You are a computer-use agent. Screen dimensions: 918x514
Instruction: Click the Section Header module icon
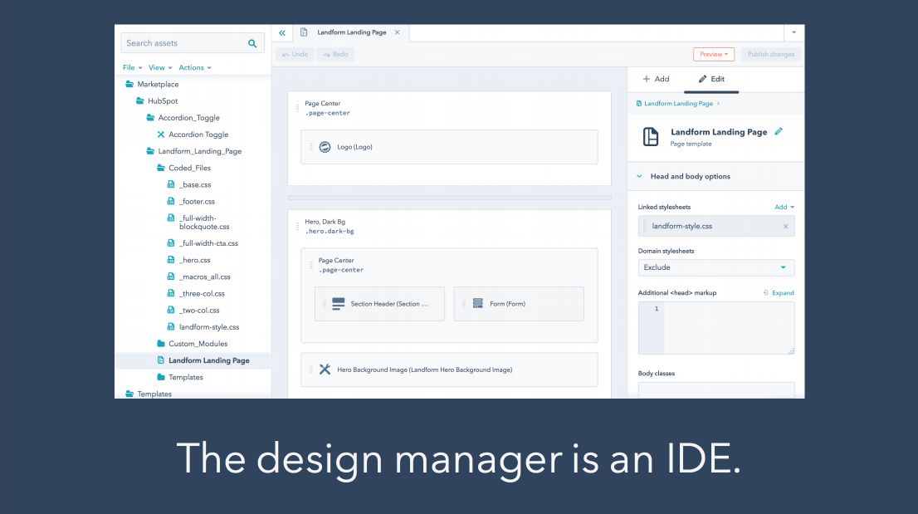click(x=338, y=304)
